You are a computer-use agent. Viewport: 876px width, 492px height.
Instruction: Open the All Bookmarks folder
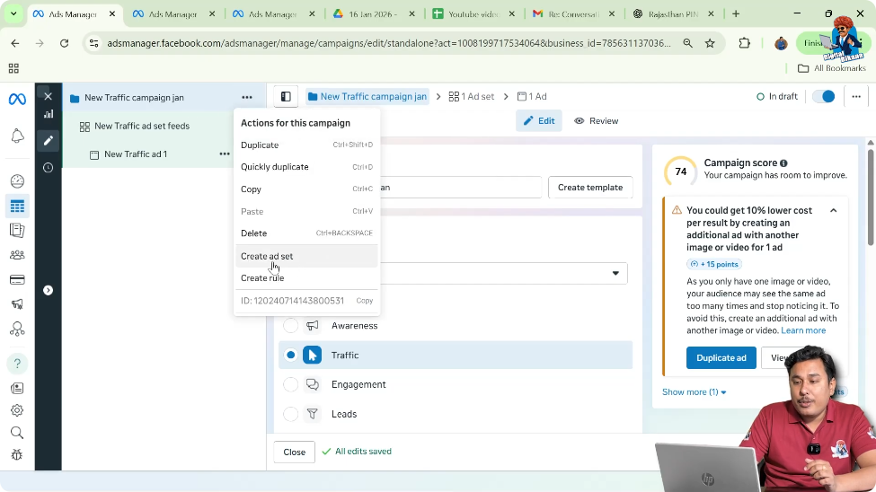click(832, 68)
